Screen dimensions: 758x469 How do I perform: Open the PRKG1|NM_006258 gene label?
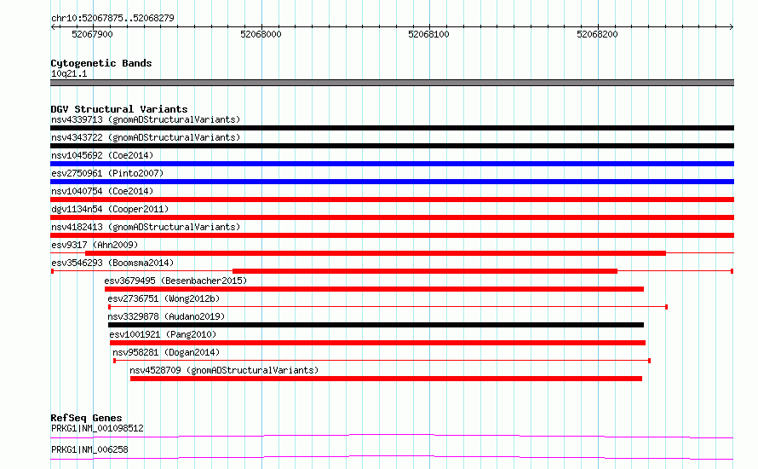coord(89,449)
